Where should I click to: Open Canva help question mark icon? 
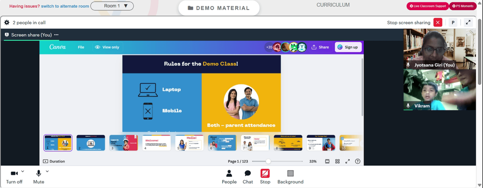tap(357, 161)
